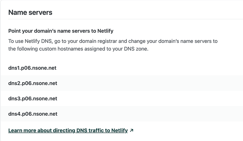This screenshot has width=243, height=141.
Task: Select the dns3.p06.nsone.net hostname
Action: [x=33, y=98]
